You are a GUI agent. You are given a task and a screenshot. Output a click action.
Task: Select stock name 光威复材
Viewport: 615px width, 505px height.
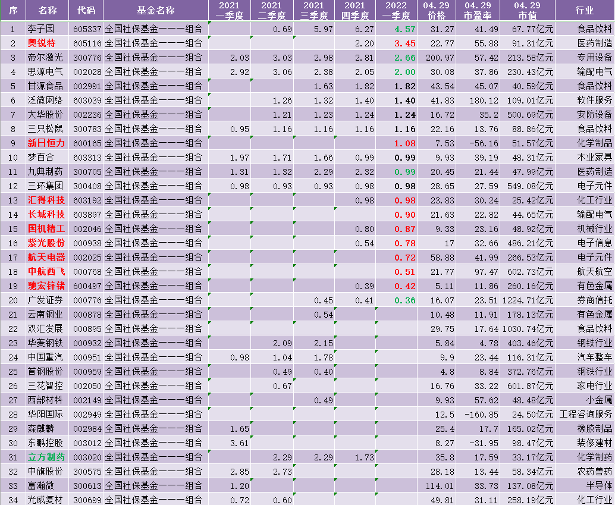pyautogui.click(x=45, y=500)
